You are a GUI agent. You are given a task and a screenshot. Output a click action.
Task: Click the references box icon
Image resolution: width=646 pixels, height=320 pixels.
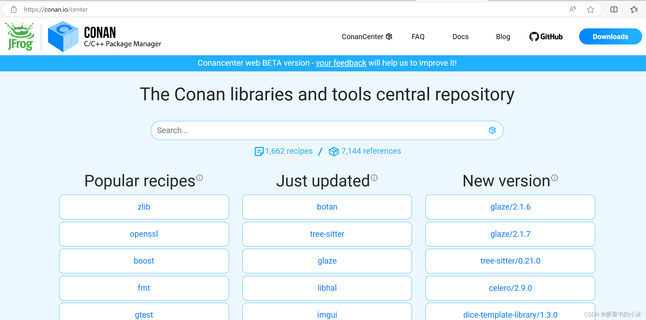[334, 151]
